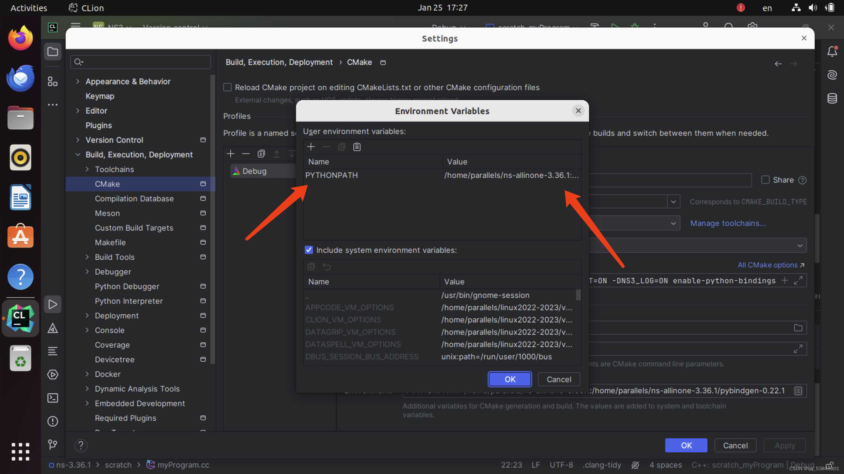Collapse Build, Execution, Deployment section
Viewport: 844px width, 474px height.
click(x=78, y=154)
